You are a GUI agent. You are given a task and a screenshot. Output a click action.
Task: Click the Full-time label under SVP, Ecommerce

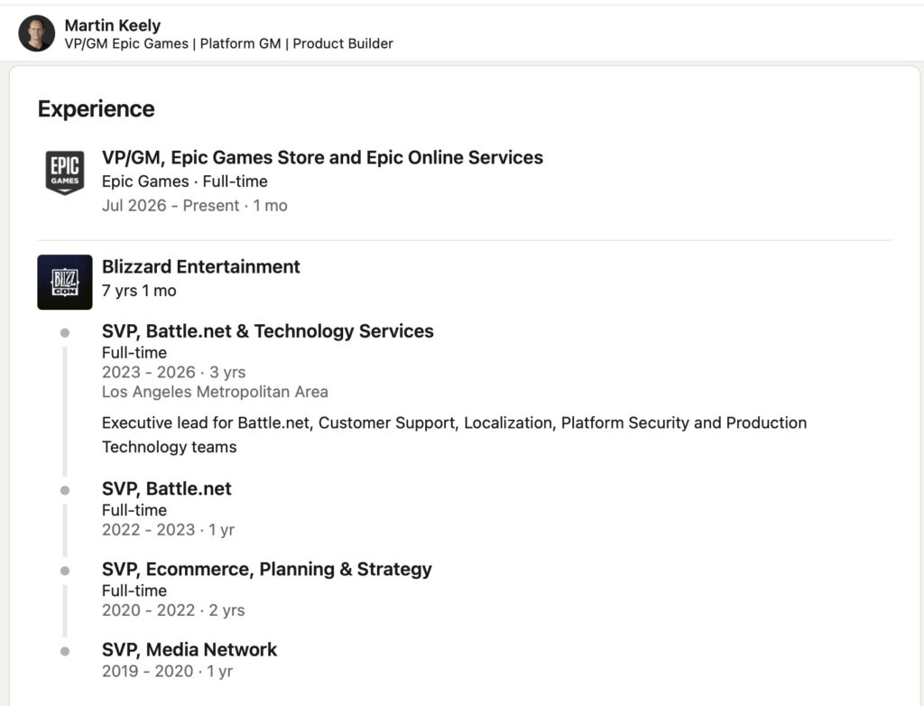[x=134, y=590]
